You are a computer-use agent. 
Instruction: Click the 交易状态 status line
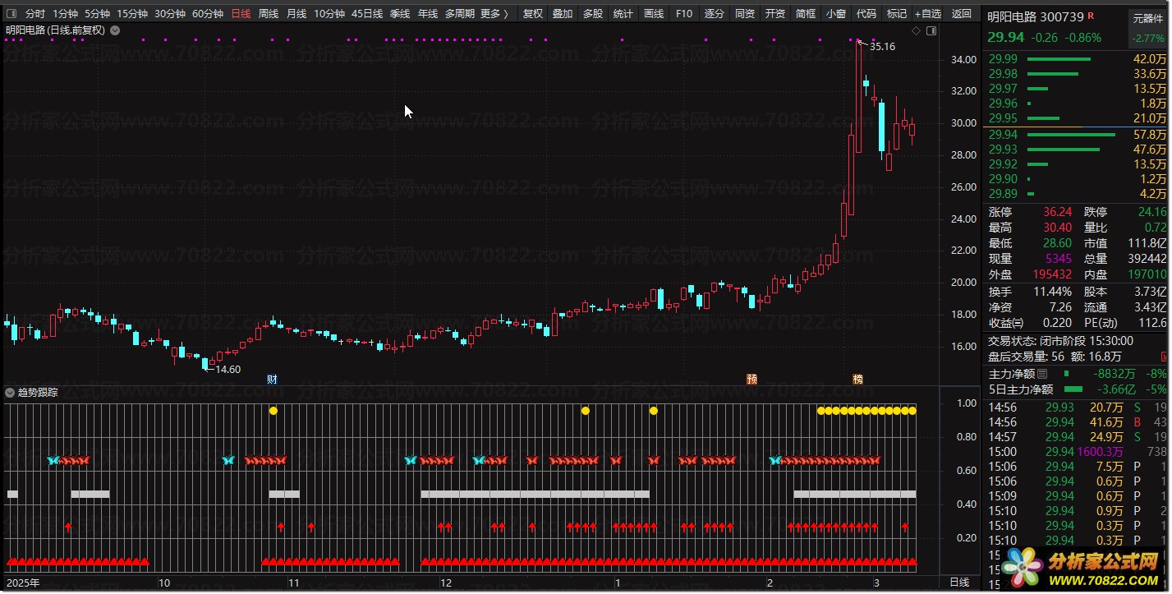(1060, 341)
